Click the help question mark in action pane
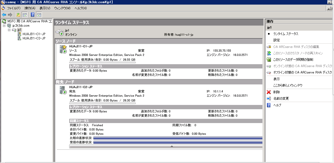 click(x=269, y=105)
